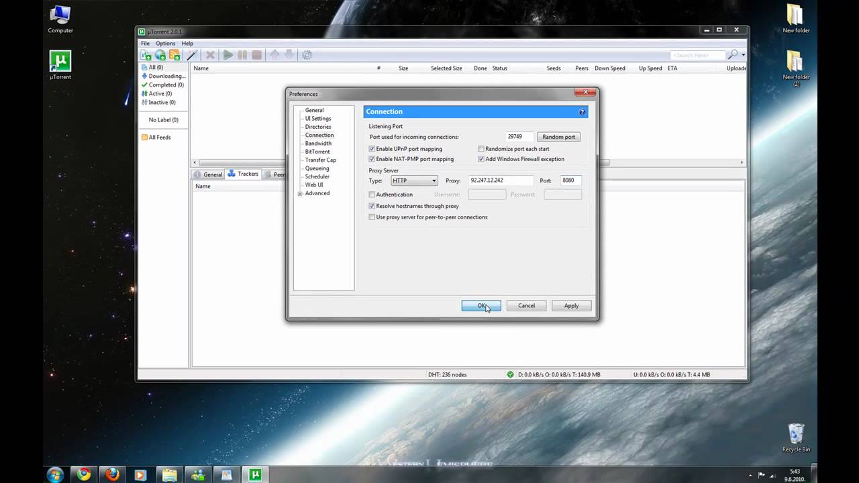Open Firefox from the taskbar

pos(112,475)
